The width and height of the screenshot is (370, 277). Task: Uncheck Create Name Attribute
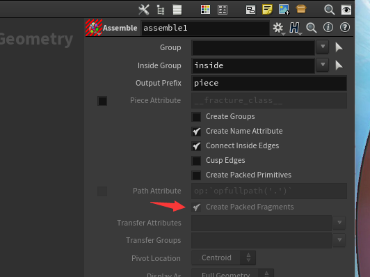click(196, 132)
